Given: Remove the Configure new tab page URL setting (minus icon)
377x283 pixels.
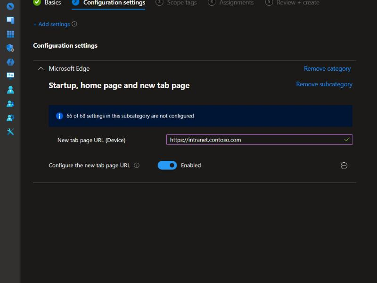Looking at the screenshot, I should tap(344, 166).
